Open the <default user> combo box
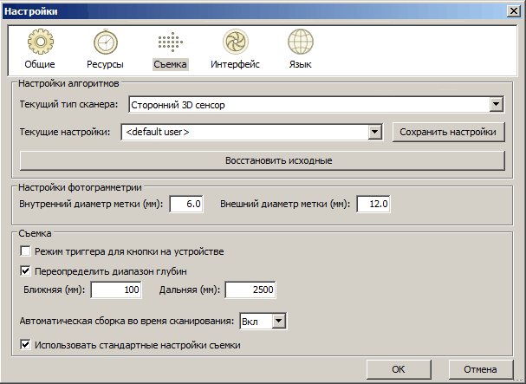Viewport: 526px width, 384px height. pyautogui.click(x=251, y=132)
